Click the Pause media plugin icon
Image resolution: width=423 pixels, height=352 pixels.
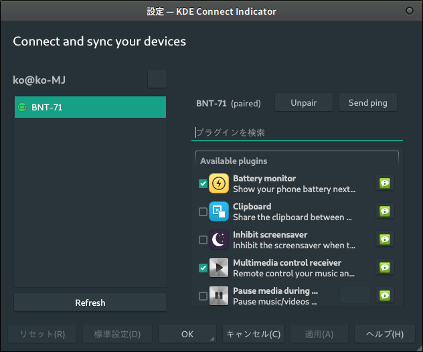point(219,296)
